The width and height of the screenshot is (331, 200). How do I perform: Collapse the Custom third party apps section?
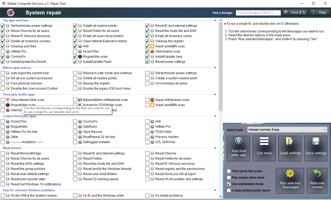[215, 116]
